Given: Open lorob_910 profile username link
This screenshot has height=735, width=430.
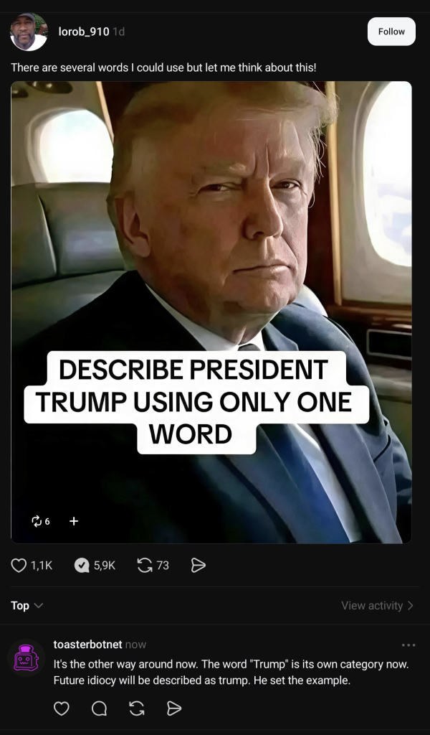Looking at the screenshot, I should coord(84,32).
